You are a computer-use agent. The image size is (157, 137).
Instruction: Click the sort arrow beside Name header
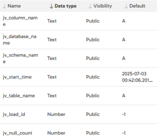(4, 6)
